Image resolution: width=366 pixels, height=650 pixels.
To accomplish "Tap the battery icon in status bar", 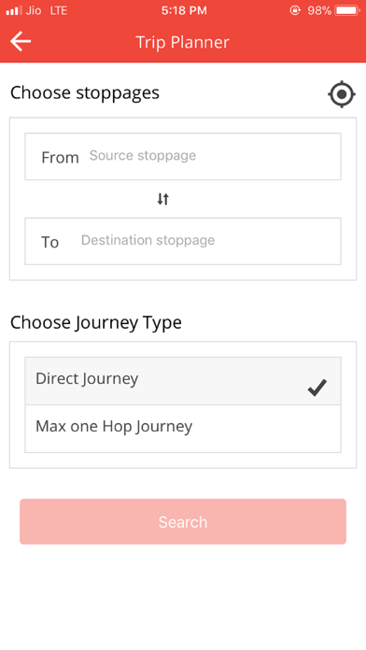I will tap(347, 11).
